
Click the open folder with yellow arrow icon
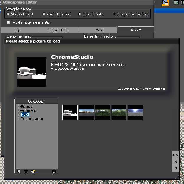pyautogui.click(x=33, y=171)
